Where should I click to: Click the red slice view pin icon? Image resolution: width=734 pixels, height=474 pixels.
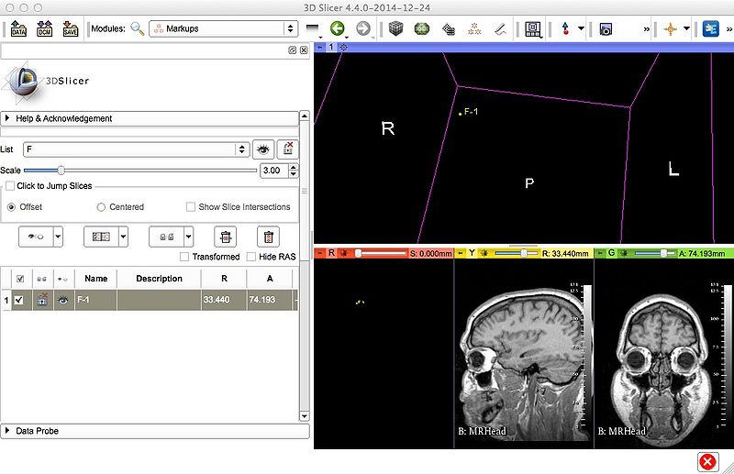[x=320, y=253]
